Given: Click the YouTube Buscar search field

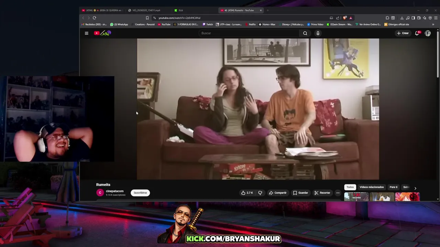Looking at the screenshot, I should (x=249, y=33).
